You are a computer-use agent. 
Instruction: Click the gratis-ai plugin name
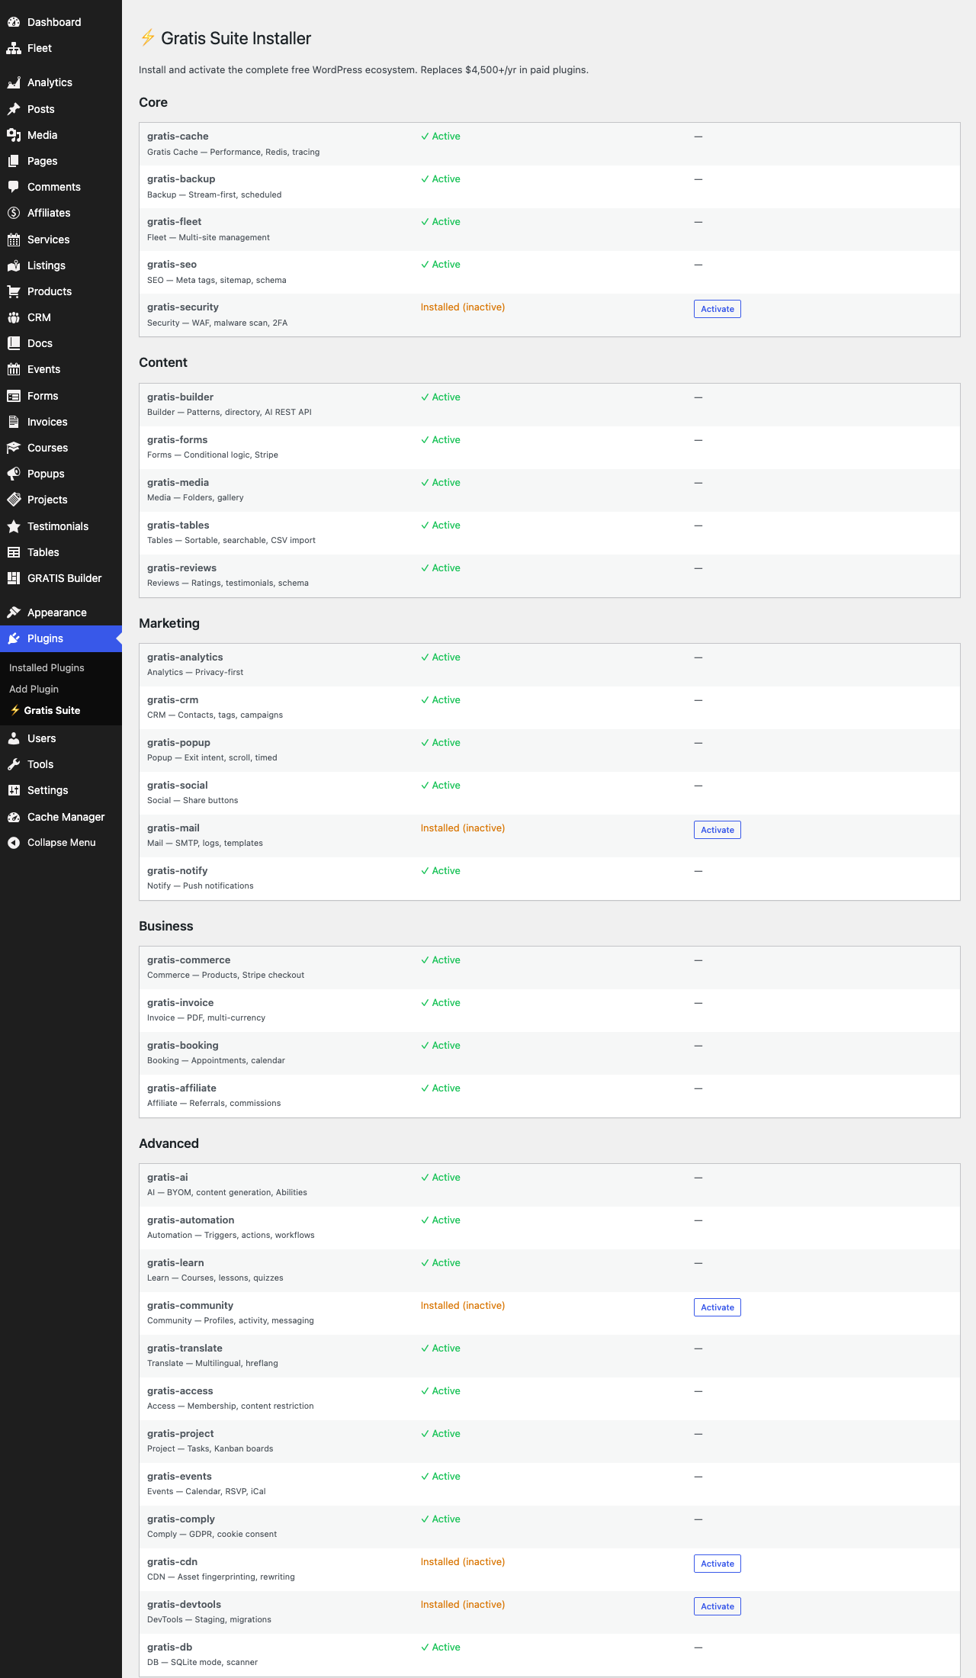(167, 1178)
